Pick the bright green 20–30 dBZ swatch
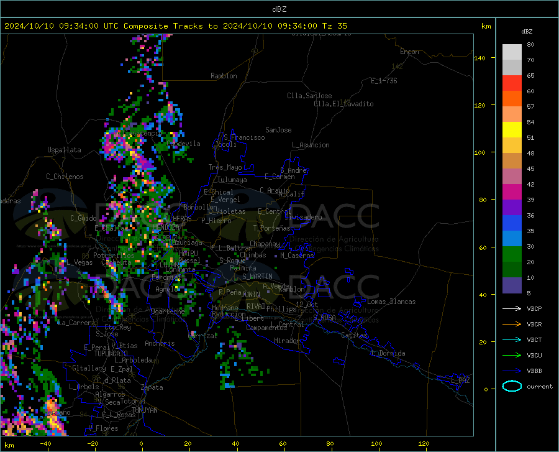559x452 pixels. [x=512, y=254]
